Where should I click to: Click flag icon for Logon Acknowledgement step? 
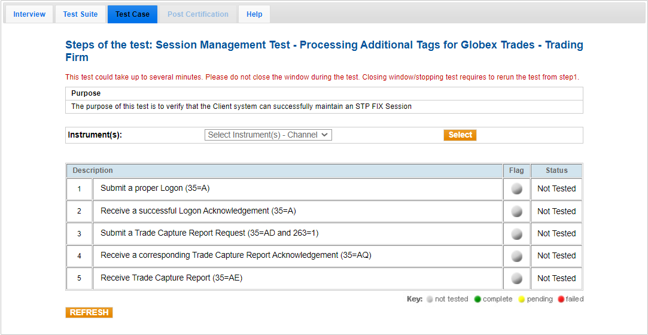pos(516,211)
